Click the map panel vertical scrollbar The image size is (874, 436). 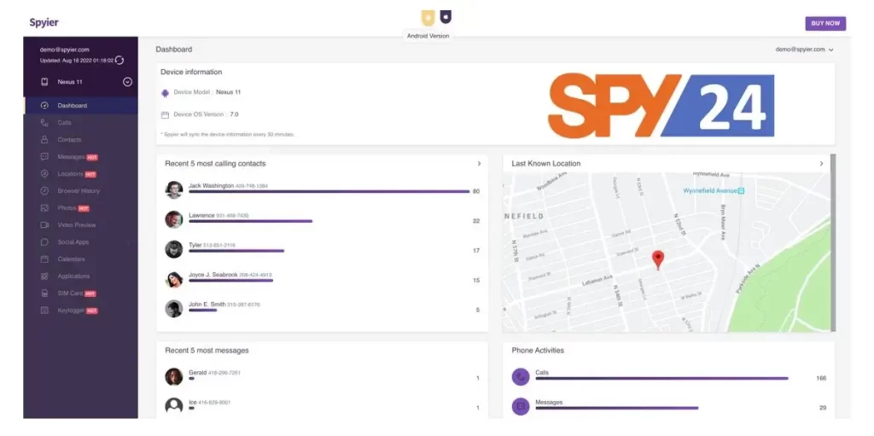pyautogui.click(x=833, y=242)
